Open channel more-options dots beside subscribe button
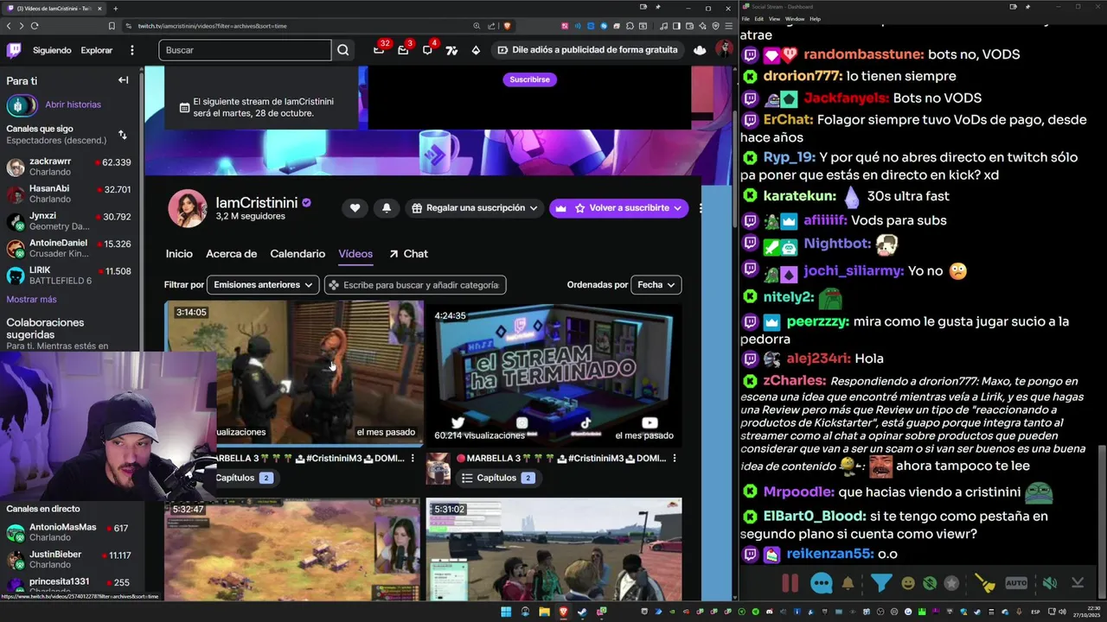This screenshot has height=622, width=1107. coord(700,208)
